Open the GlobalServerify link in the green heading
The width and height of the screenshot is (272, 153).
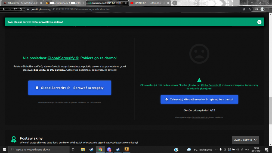(63, 58)
